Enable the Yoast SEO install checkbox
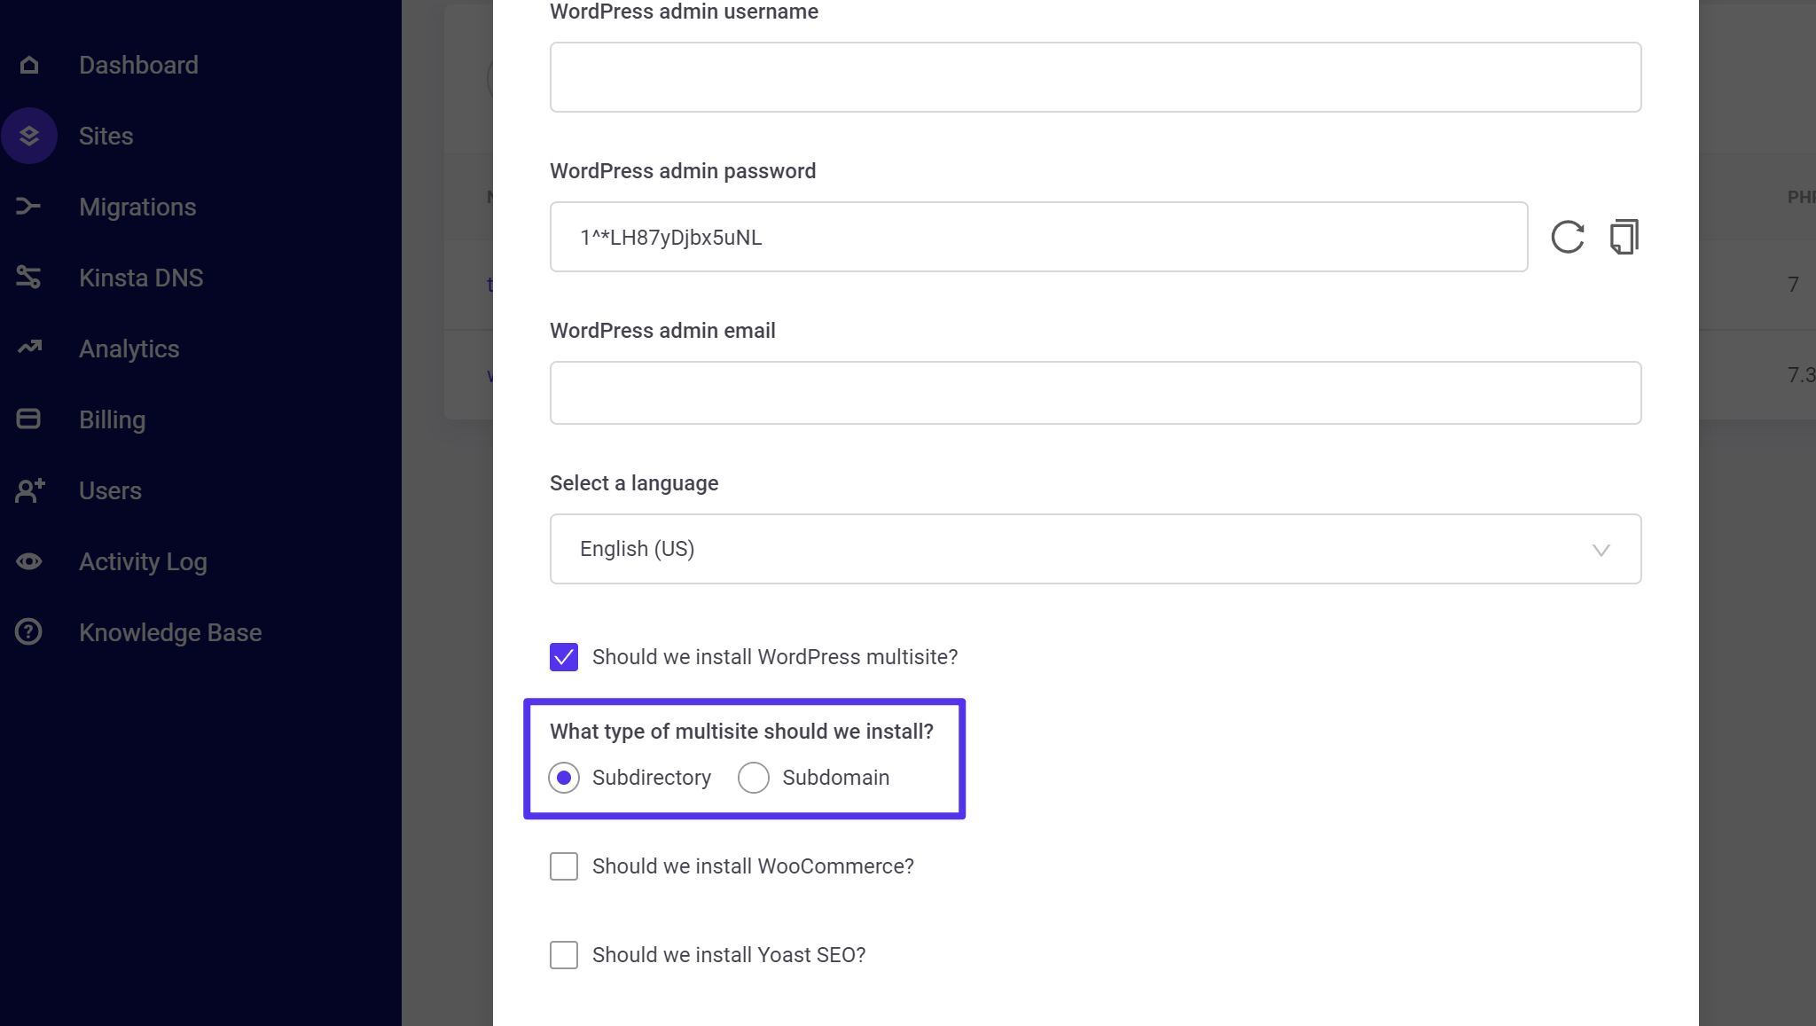 pyautogui.click(x=564, y=955)
